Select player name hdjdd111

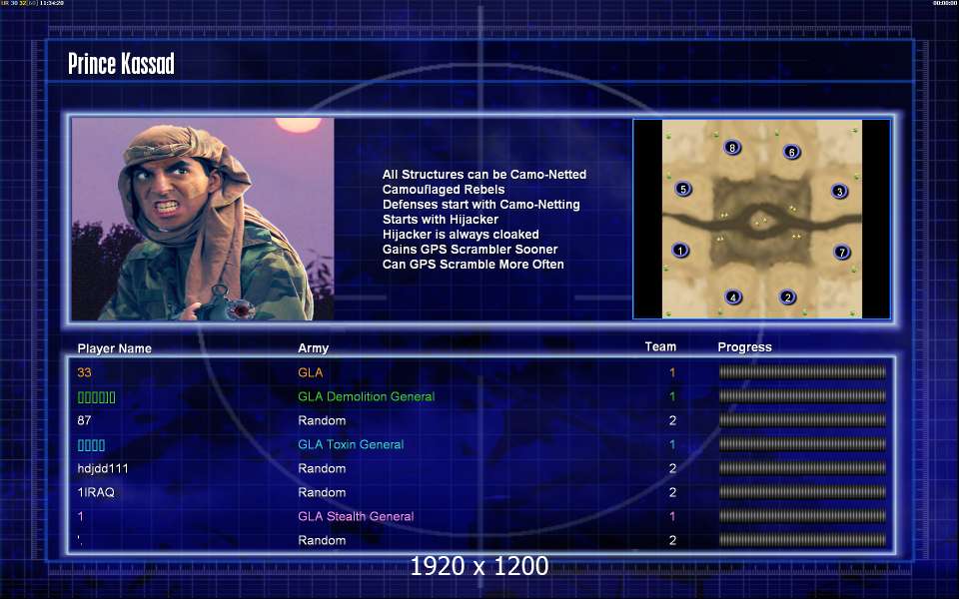(x=103, y=468)
